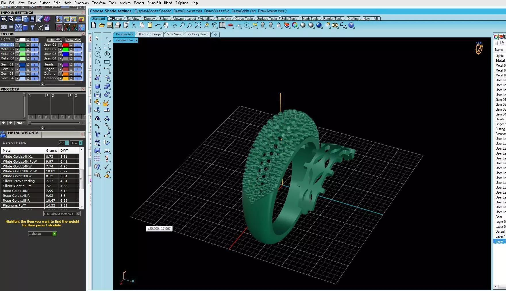The width and height of the screenshot is (506, 291).
Task: Switch to the Looking Down viewport tab
Action: click(197, 34)
